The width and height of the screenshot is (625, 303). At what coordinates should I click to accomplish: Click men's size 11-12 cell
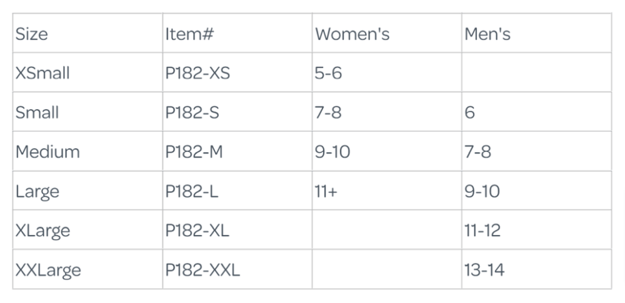coord(481,230)
